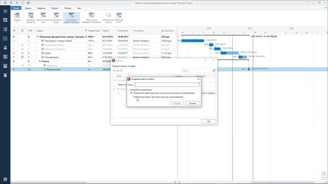The image size is (328, 184).
Task: Open the Задача column filter arrow
Action: pos(86,31)
